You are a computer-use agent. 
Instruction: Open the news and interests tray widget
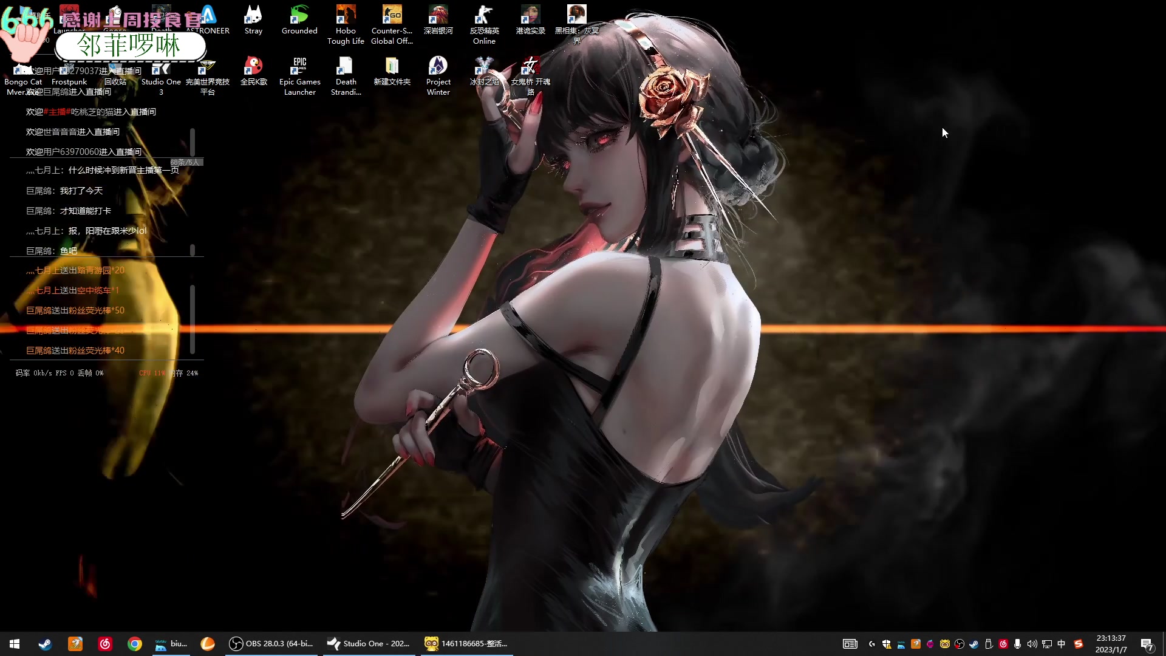850,644
